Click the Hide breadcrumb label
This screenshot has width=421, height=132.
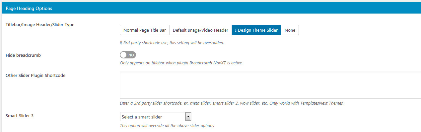point(23,55)
